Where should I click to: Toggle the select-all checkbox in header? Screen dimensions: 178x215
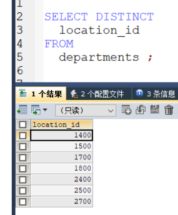pos(22,125)
